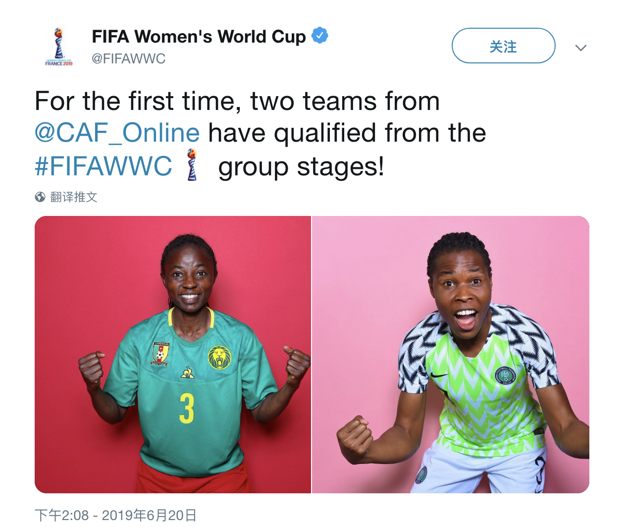Click the @FIFAWWC handle
This screenshot has height=527, width=627.
point(129,58)
